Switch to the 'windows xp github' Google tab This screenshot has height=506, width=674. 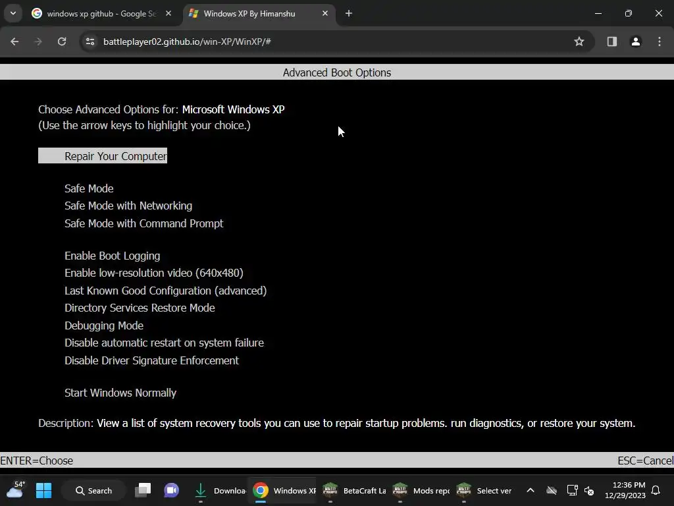click(101, 14)
